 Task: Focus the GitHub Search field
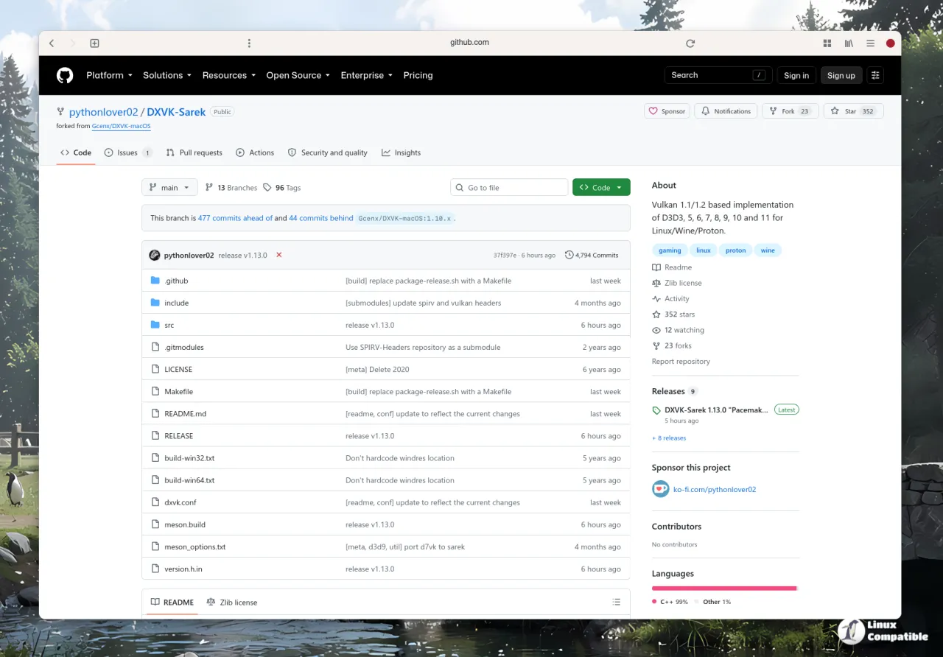[718, 75]
